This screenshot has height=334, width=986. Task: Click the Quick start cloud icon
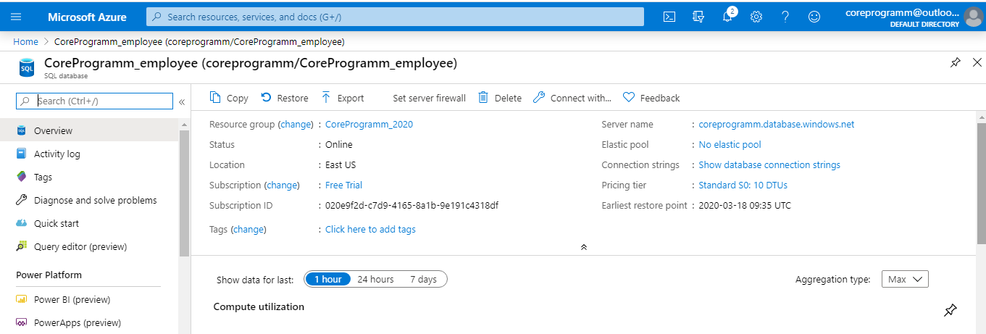21,223
